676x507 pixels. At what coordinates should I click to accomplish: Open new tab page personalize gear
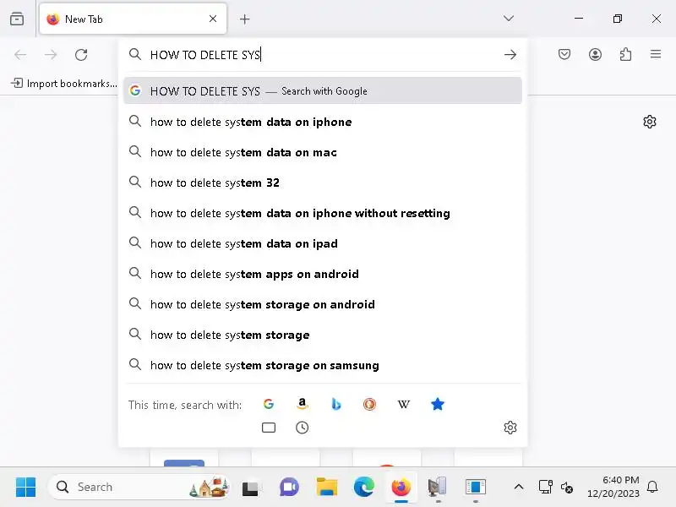(x=650, y=122)
